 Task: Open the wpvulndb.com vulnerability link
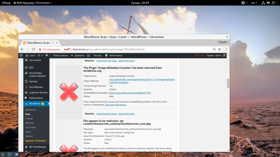[130, 93]
